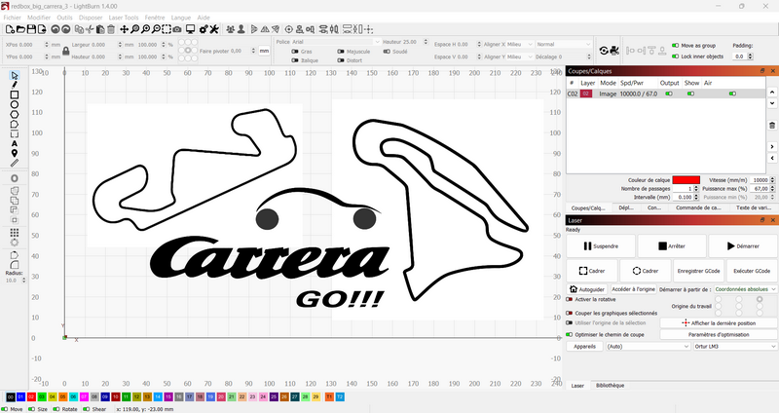Toggle the Shear switch in status bar
779x413 pixels.
[x=87, y=409]
